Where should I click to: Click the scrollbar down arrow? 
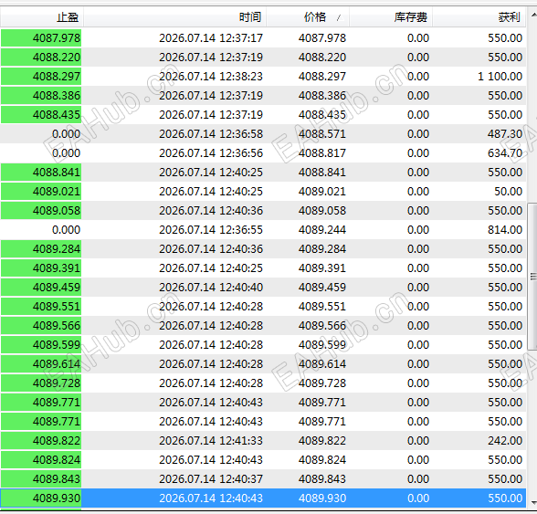pos(533,503)
